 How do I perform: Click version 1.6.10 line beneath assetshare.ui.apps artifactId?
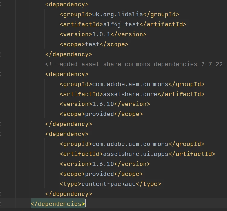[105, 164]
